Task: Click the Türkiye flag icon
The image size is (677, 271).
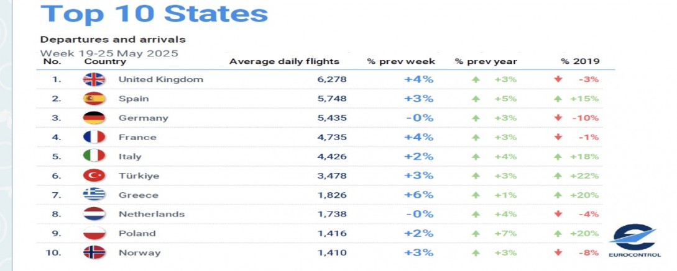Action: coord(94,175)
